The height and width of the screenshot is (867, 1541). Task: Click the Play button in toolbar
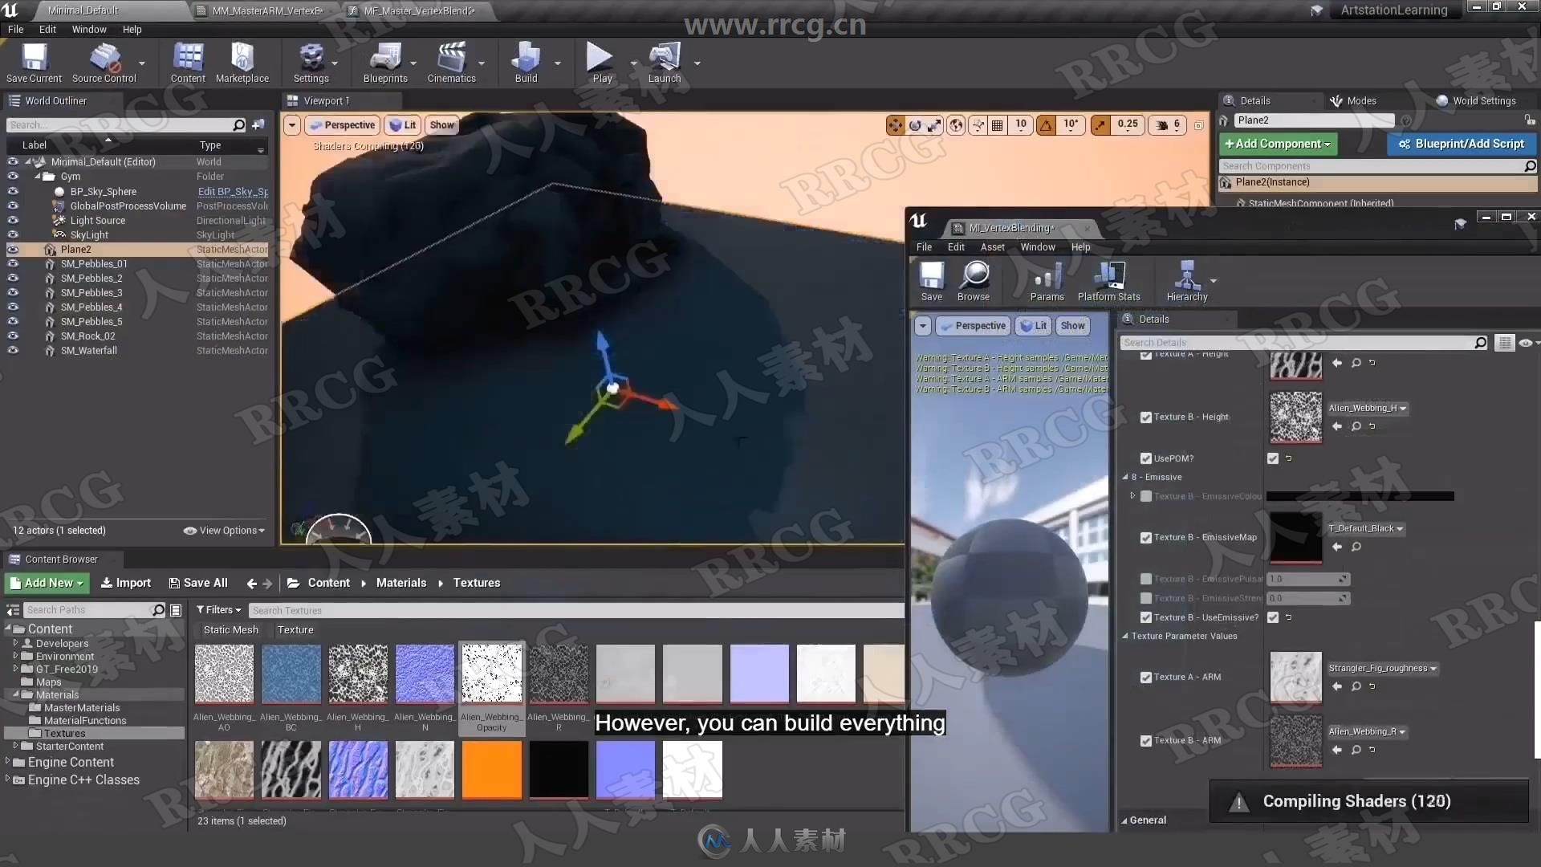601,63
